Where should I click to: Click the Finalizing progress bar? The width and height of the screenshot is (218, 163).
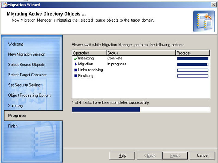click(193, 76)
